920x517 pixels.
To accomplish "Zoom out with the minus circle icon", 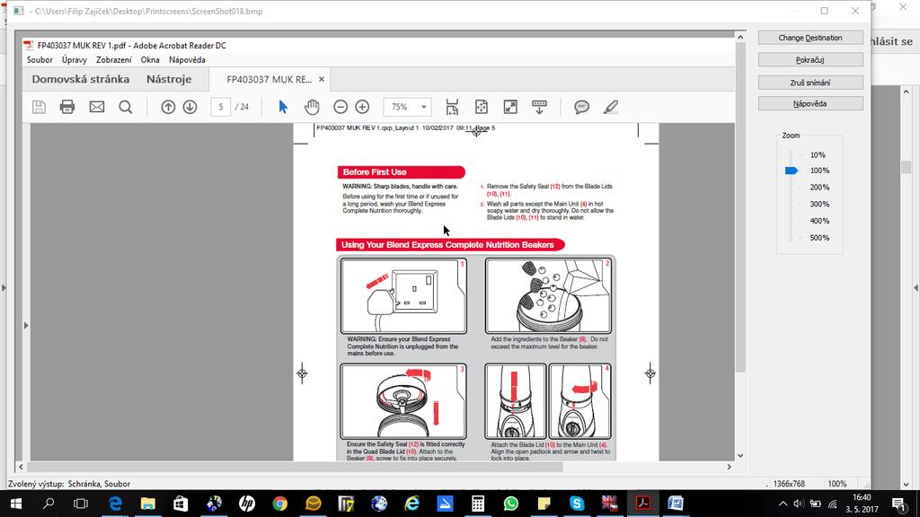I will (x=341, y=107).
